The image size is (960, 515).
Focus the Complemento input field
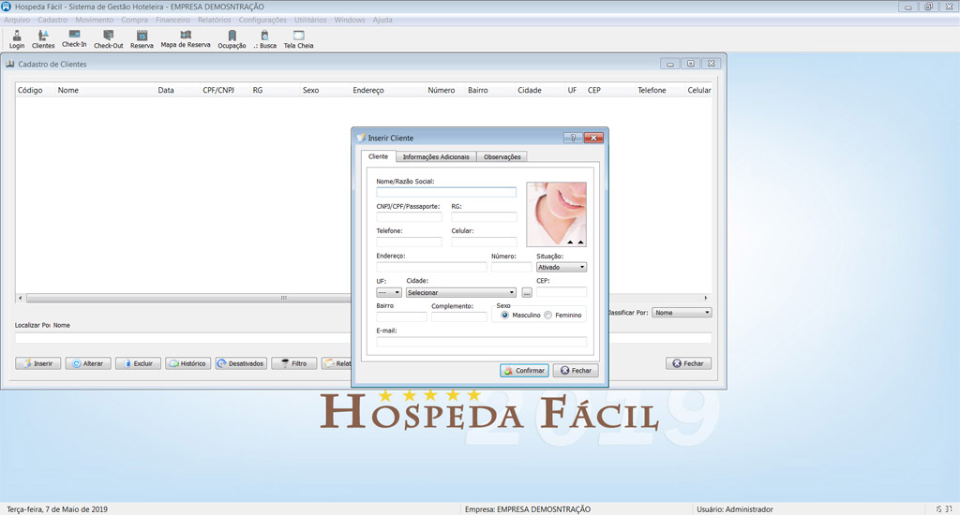pyautogui.click(x=458, y=316)
